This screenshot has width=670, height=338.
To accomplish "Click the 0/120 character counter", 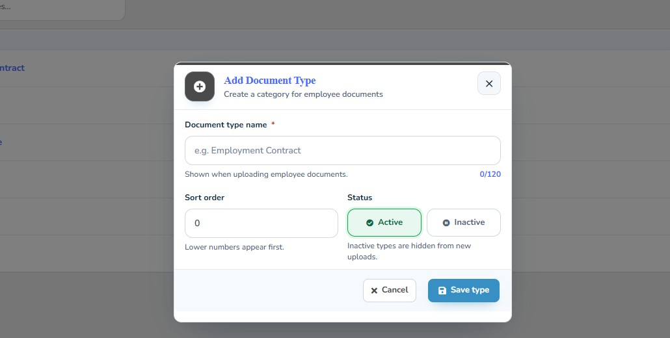I will click(x=490, y=174).
